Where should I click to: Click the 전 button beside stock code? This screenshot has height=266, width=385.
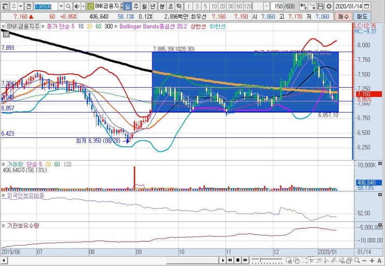point(28,6)
